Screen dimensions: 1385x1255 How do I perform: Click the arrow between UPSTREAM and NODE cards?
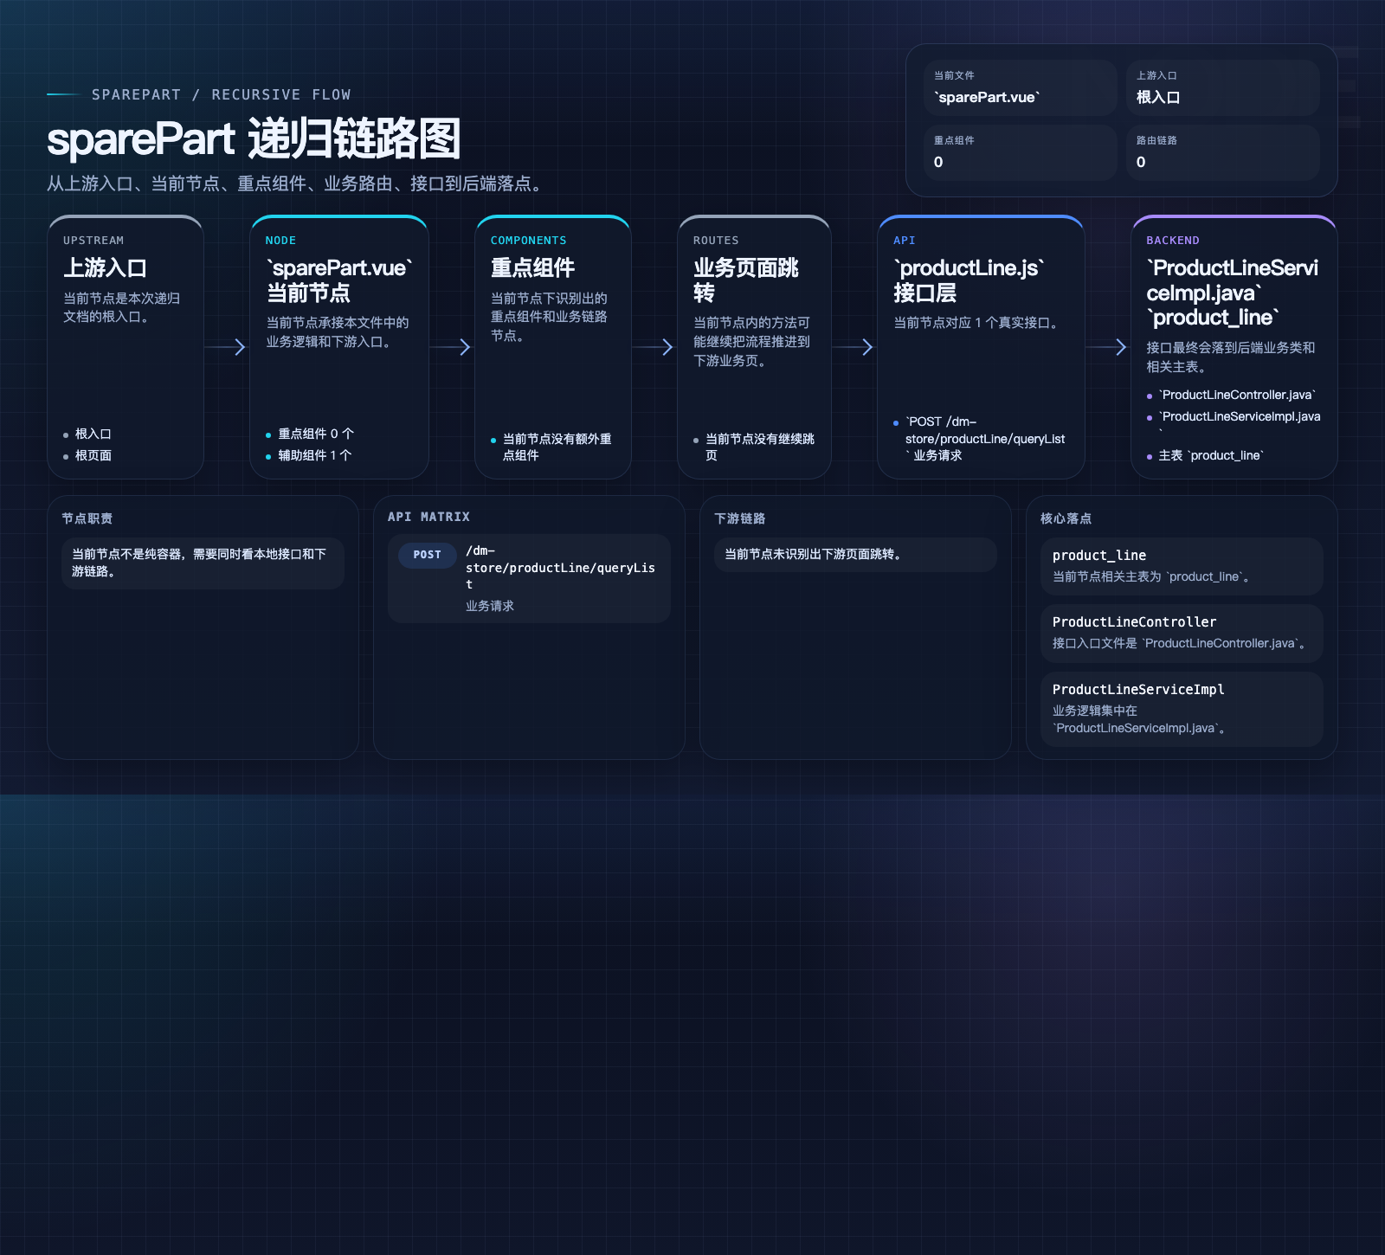[227, 347]
